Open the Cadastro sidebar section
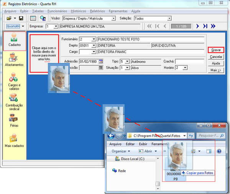230x194 pixels. tap(14, 41)
